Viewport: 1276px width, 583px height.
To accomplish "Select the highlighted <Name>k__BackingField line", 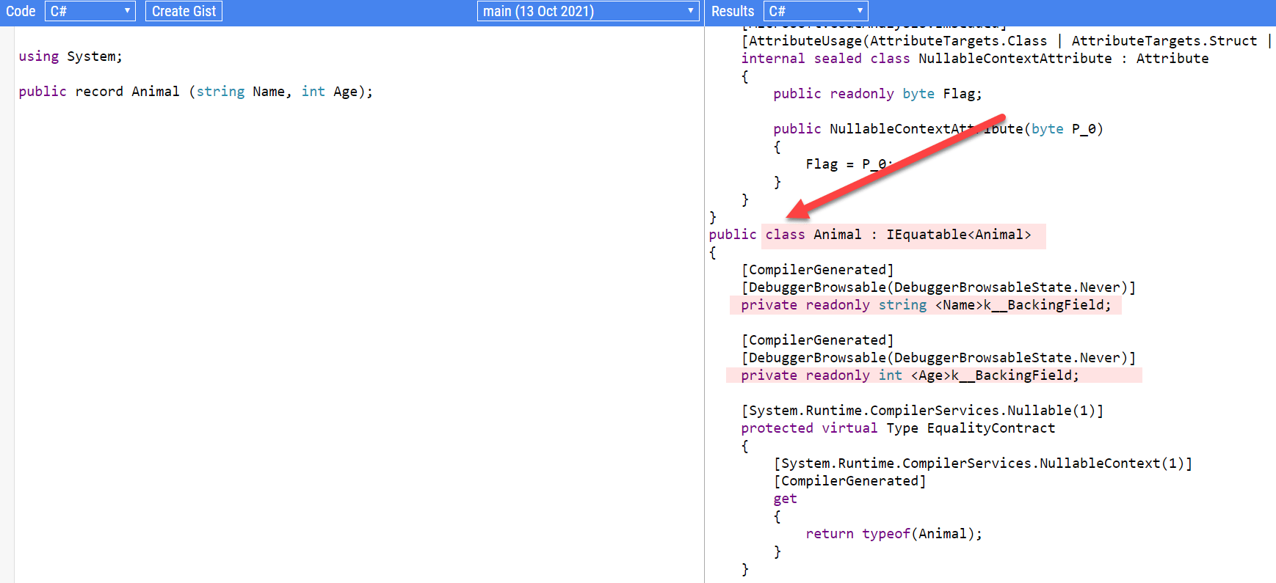I will [925, 305].
